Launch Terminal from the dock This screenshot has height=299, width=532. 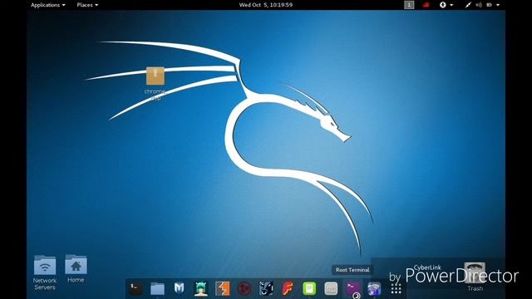[135, 288]
